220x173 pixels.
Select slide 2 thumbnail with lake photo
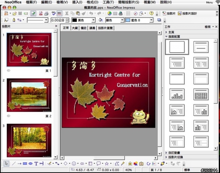pos(29,95)
